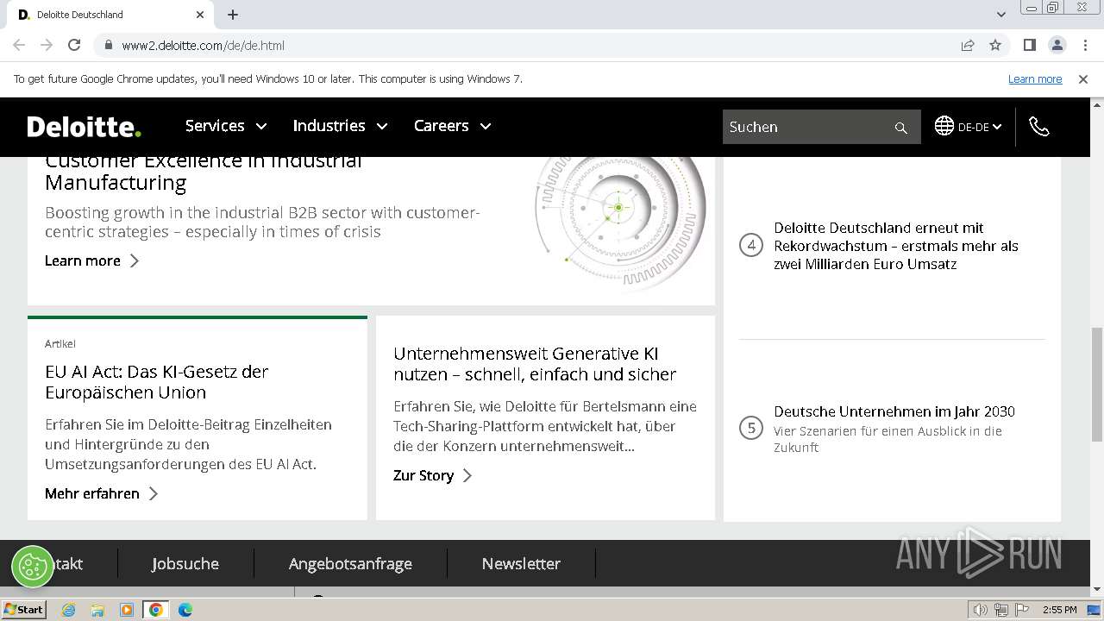Launch Microsoft Edge from taskbar

click(x=185, y=610)
